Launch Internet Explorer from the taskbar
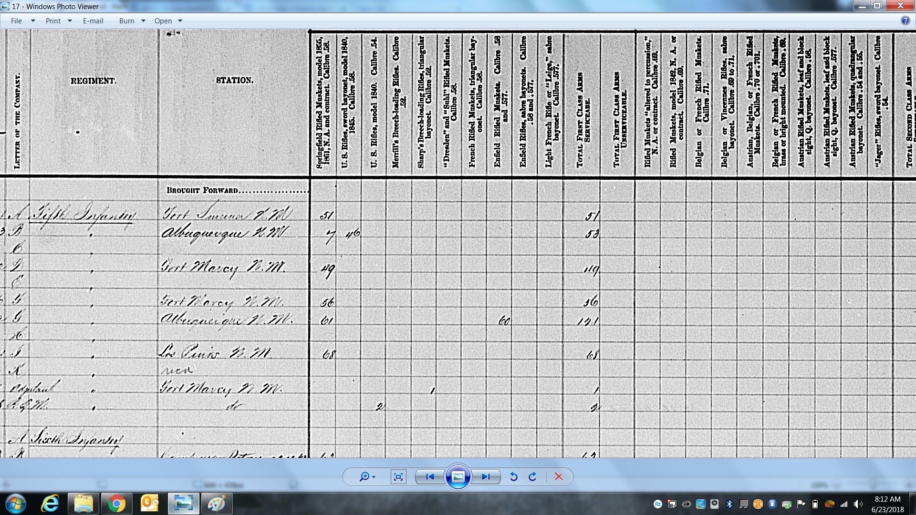 tap(50, 504)
